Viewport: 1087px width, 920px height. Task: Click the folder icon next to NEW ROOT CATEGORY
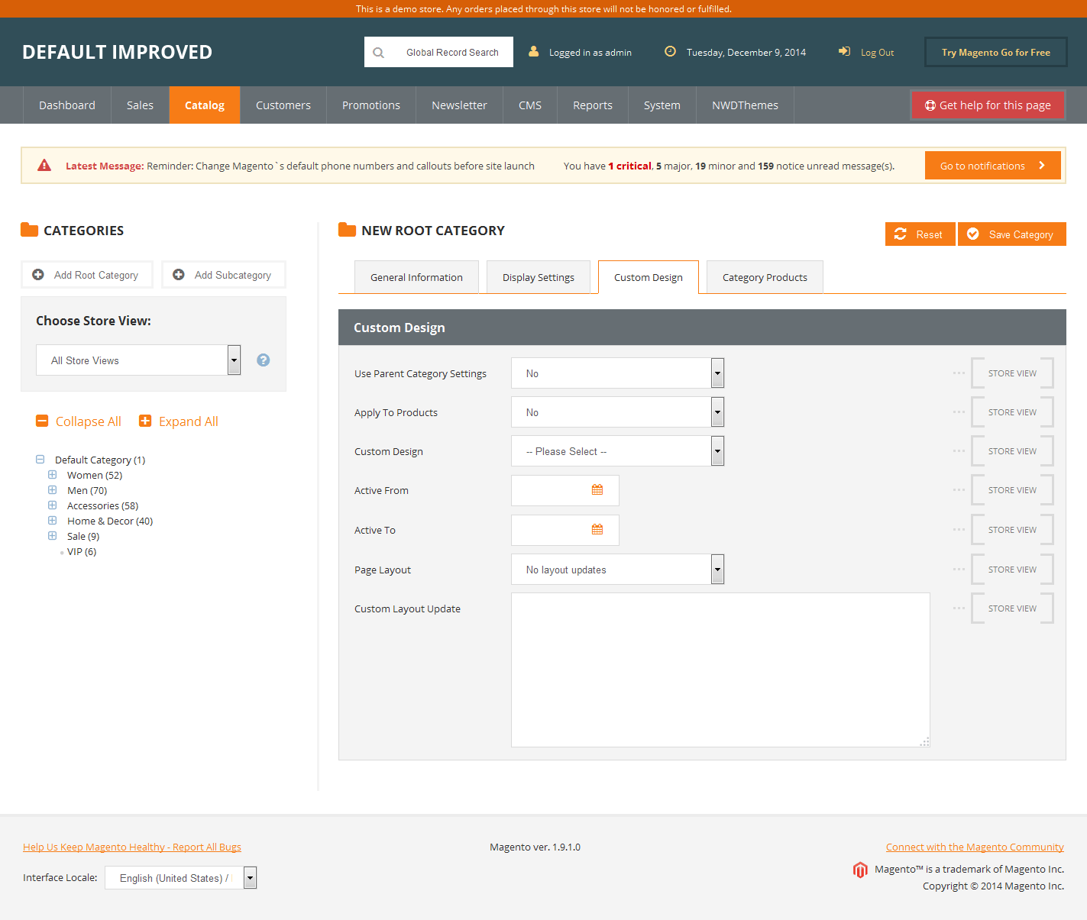point(348,230)
